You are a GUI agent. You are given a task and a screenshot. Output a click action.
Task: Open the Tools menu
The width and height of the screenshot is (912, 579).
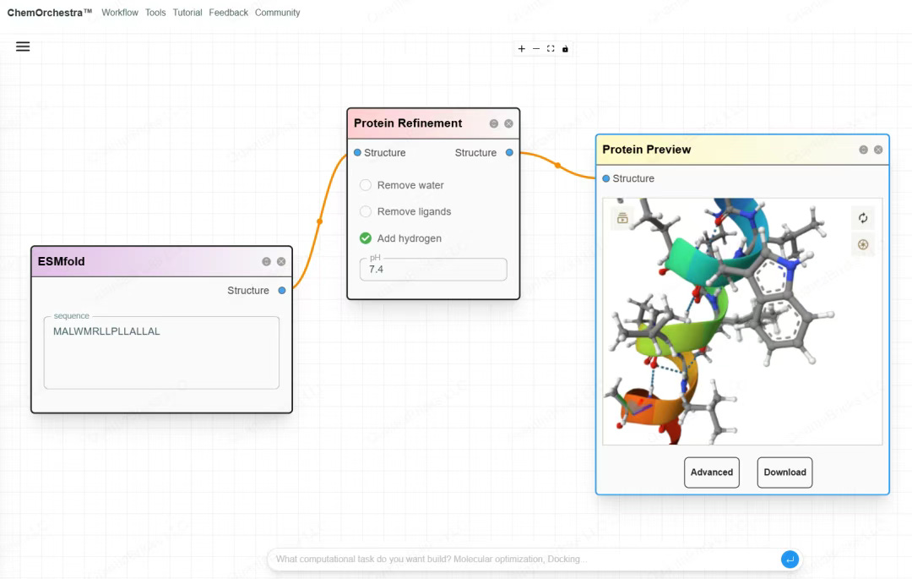click(x=155, y=12)
